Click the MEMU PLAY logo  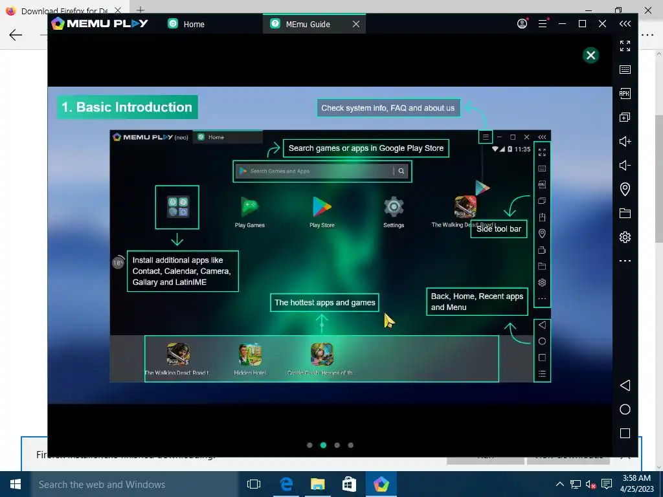(x=100, y=23)
